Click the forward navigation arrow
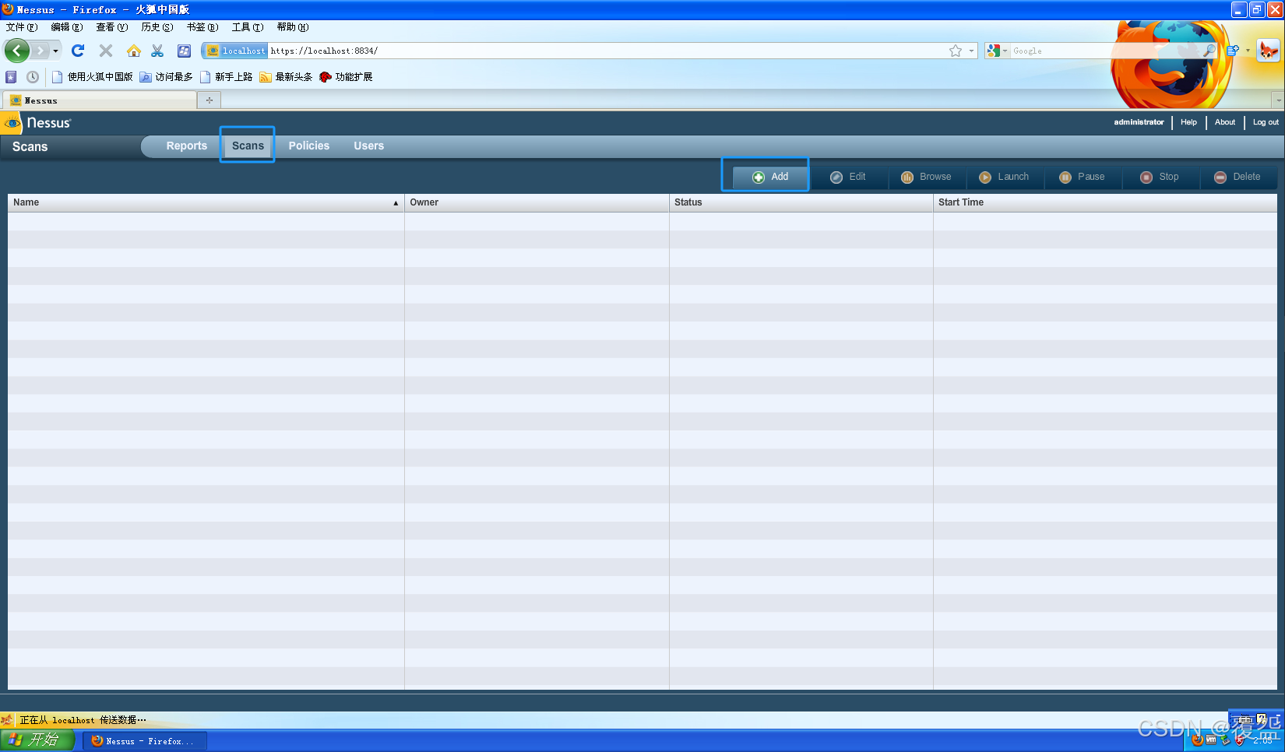 40,51
